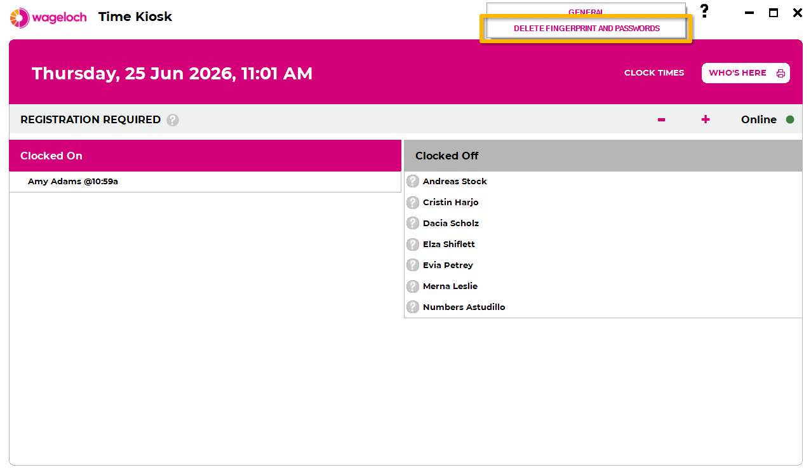The height and width of the screenshot is (472, 811).
Task: Select Merna Leslie in Clocked Off list
Action: click(603, 286)
